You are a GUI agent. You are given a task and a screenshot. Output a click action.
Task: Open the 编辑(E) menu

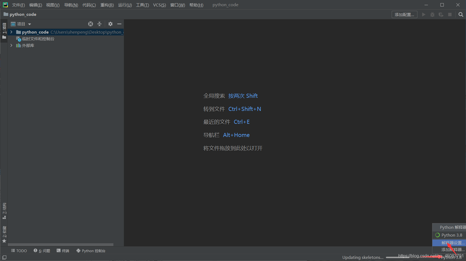pos(35,5)
